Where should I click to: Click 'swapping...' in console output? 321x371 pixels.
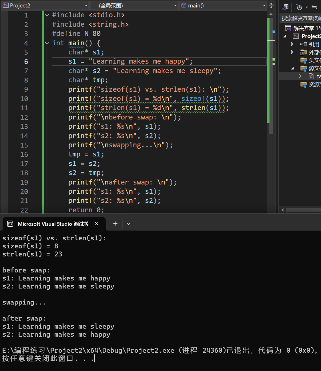click(24, 303)
